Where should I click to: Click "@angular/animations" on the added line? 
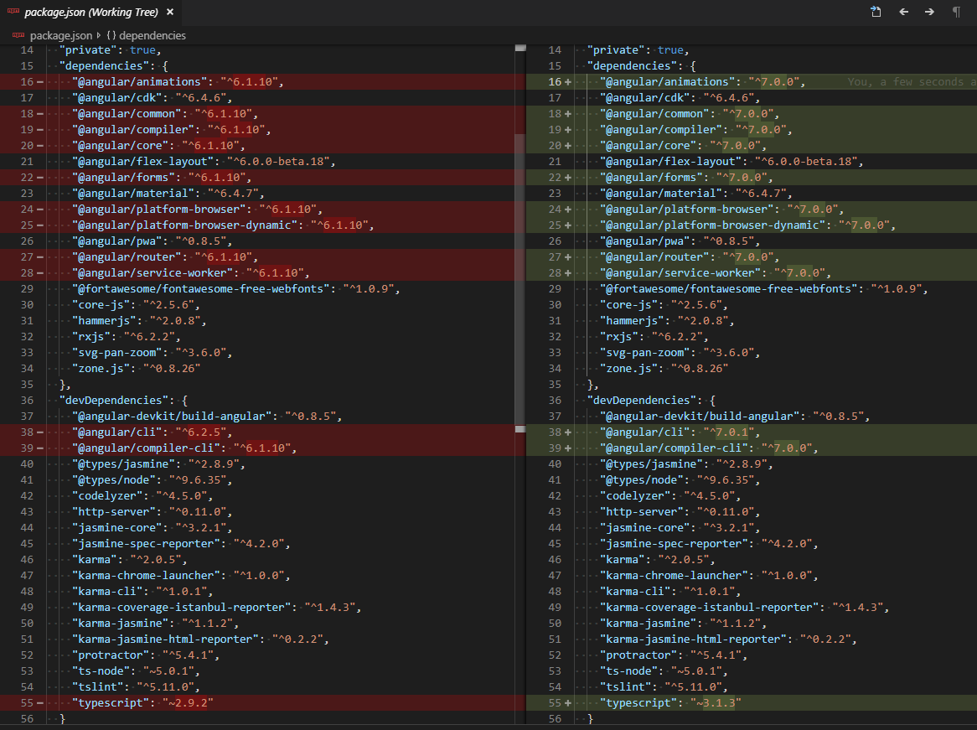[667, 81]
